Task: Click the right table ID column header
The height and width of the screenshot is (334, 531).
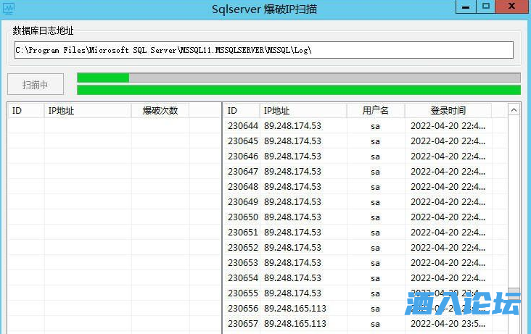Action: pyautogui.click(x=241, y=110)
